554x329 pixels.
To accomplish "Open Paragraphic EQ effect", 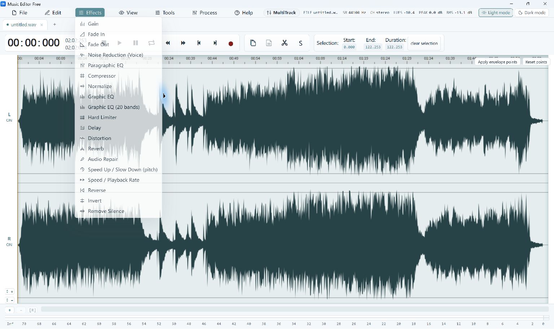I will click(x=118, y=65).
